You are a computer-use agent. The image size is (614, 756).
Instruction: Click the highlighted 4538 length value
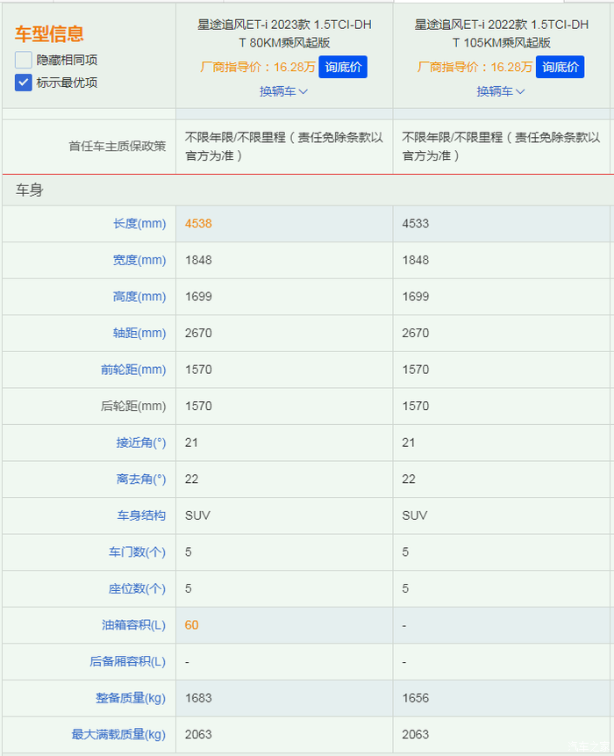198,224
